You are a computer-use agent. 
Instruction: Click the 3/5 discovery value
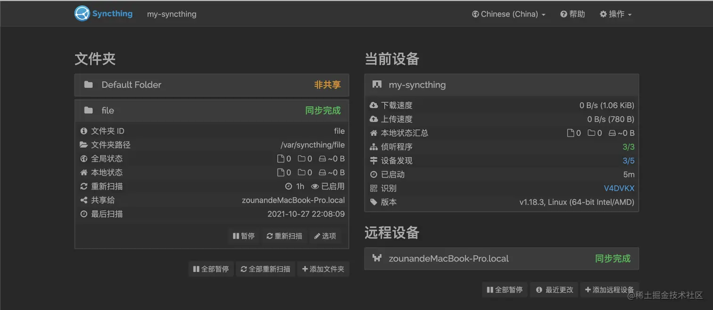click(x=629, y=160)
